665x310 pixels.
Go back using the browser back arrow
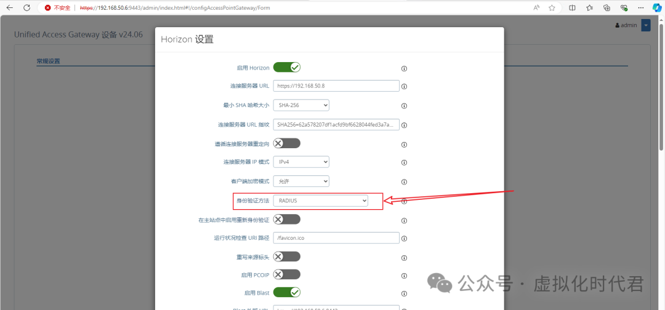[10, 7]
